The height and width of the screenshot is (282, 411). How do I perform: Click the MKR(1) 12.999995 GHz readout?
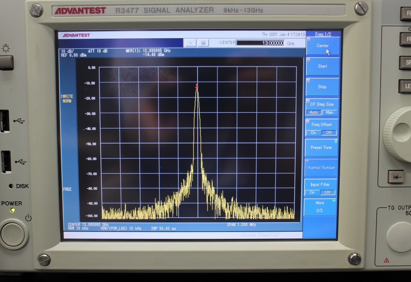[148, 51]
